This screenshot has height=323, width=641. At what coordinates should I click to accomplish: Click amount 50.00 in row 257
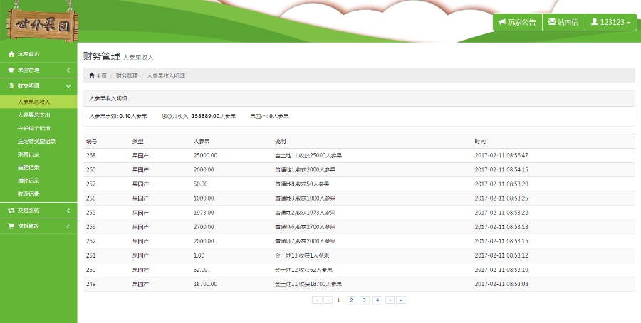click(x=200, y=184)
